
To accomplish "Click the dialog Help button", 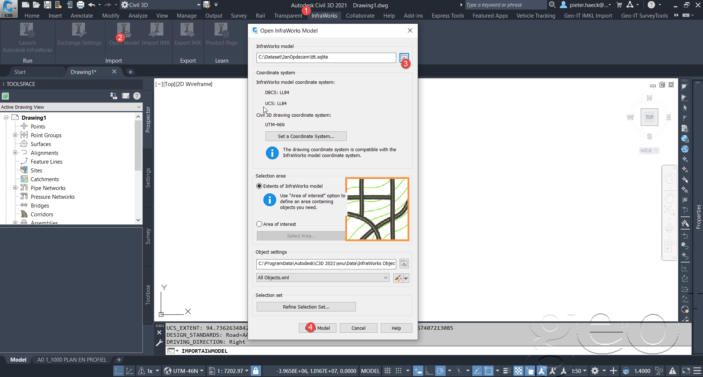I will [x=396, y=328].
